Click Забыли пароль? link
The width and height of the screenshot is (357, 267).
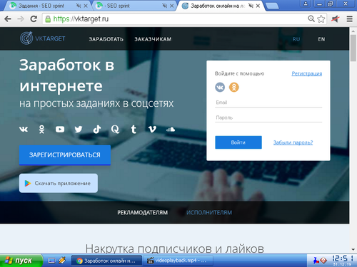(x=293, y=142)
